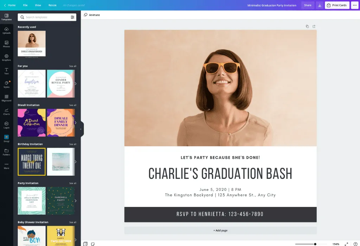Click See all for Baby Shower Invitation
This screenshot has height=246, width=360.
coord(73,222)
